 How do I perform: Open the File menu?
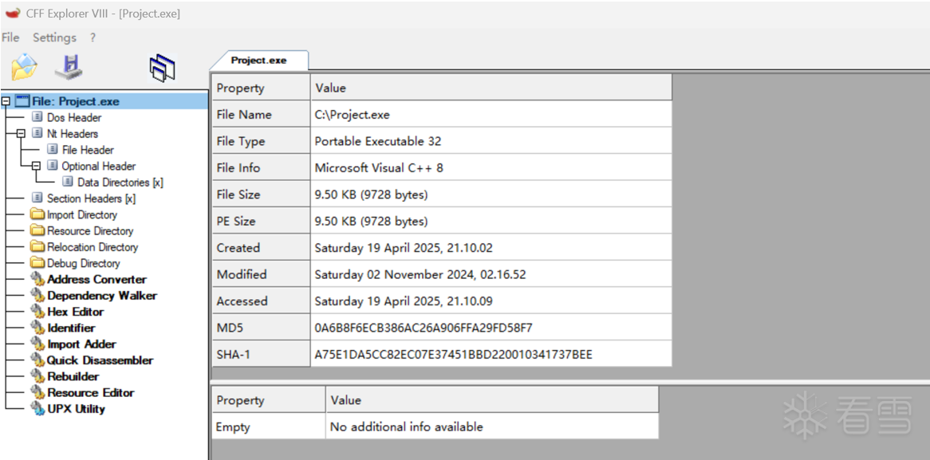point(10,37)
